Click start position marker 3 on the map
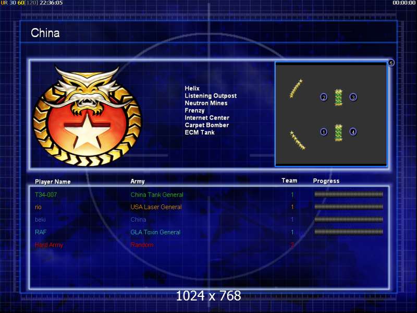 (353, 97)
